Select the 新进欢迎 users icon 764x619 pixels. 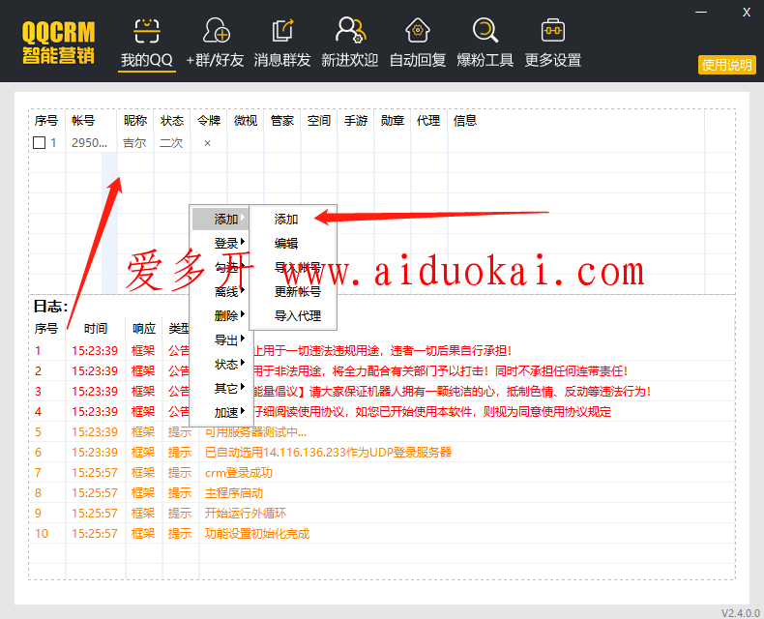click(350, 30)
